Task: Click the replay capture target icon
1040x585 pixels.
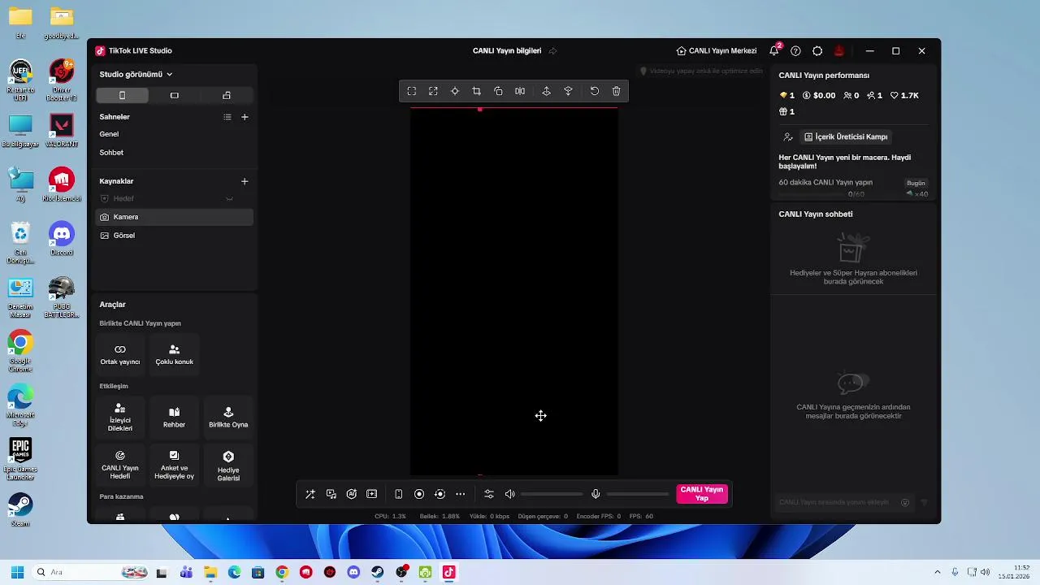Action: pyautogui.click(x=440, y=494)
